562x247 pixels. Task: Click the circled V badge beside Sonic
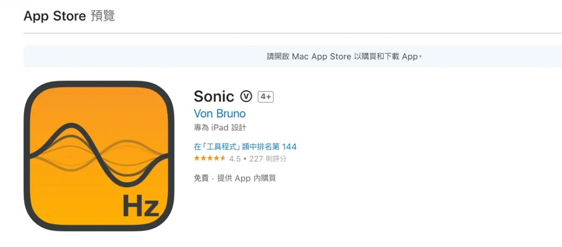pos(246,96)
